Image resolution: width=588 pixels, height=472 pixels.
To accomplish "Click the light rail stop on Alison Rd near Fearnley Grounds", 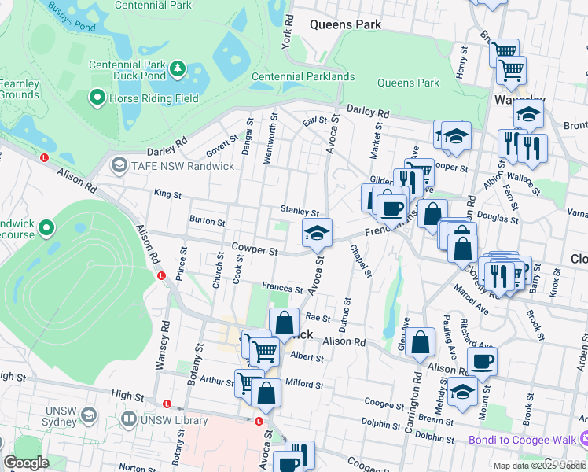I will coord(44,158).
